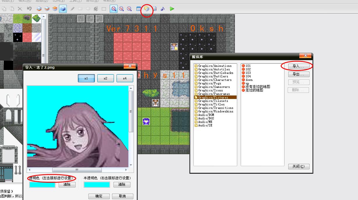Viewport: 358px width, 200px height.
Task: Set import preview zoom to x2
Action: 106,78
